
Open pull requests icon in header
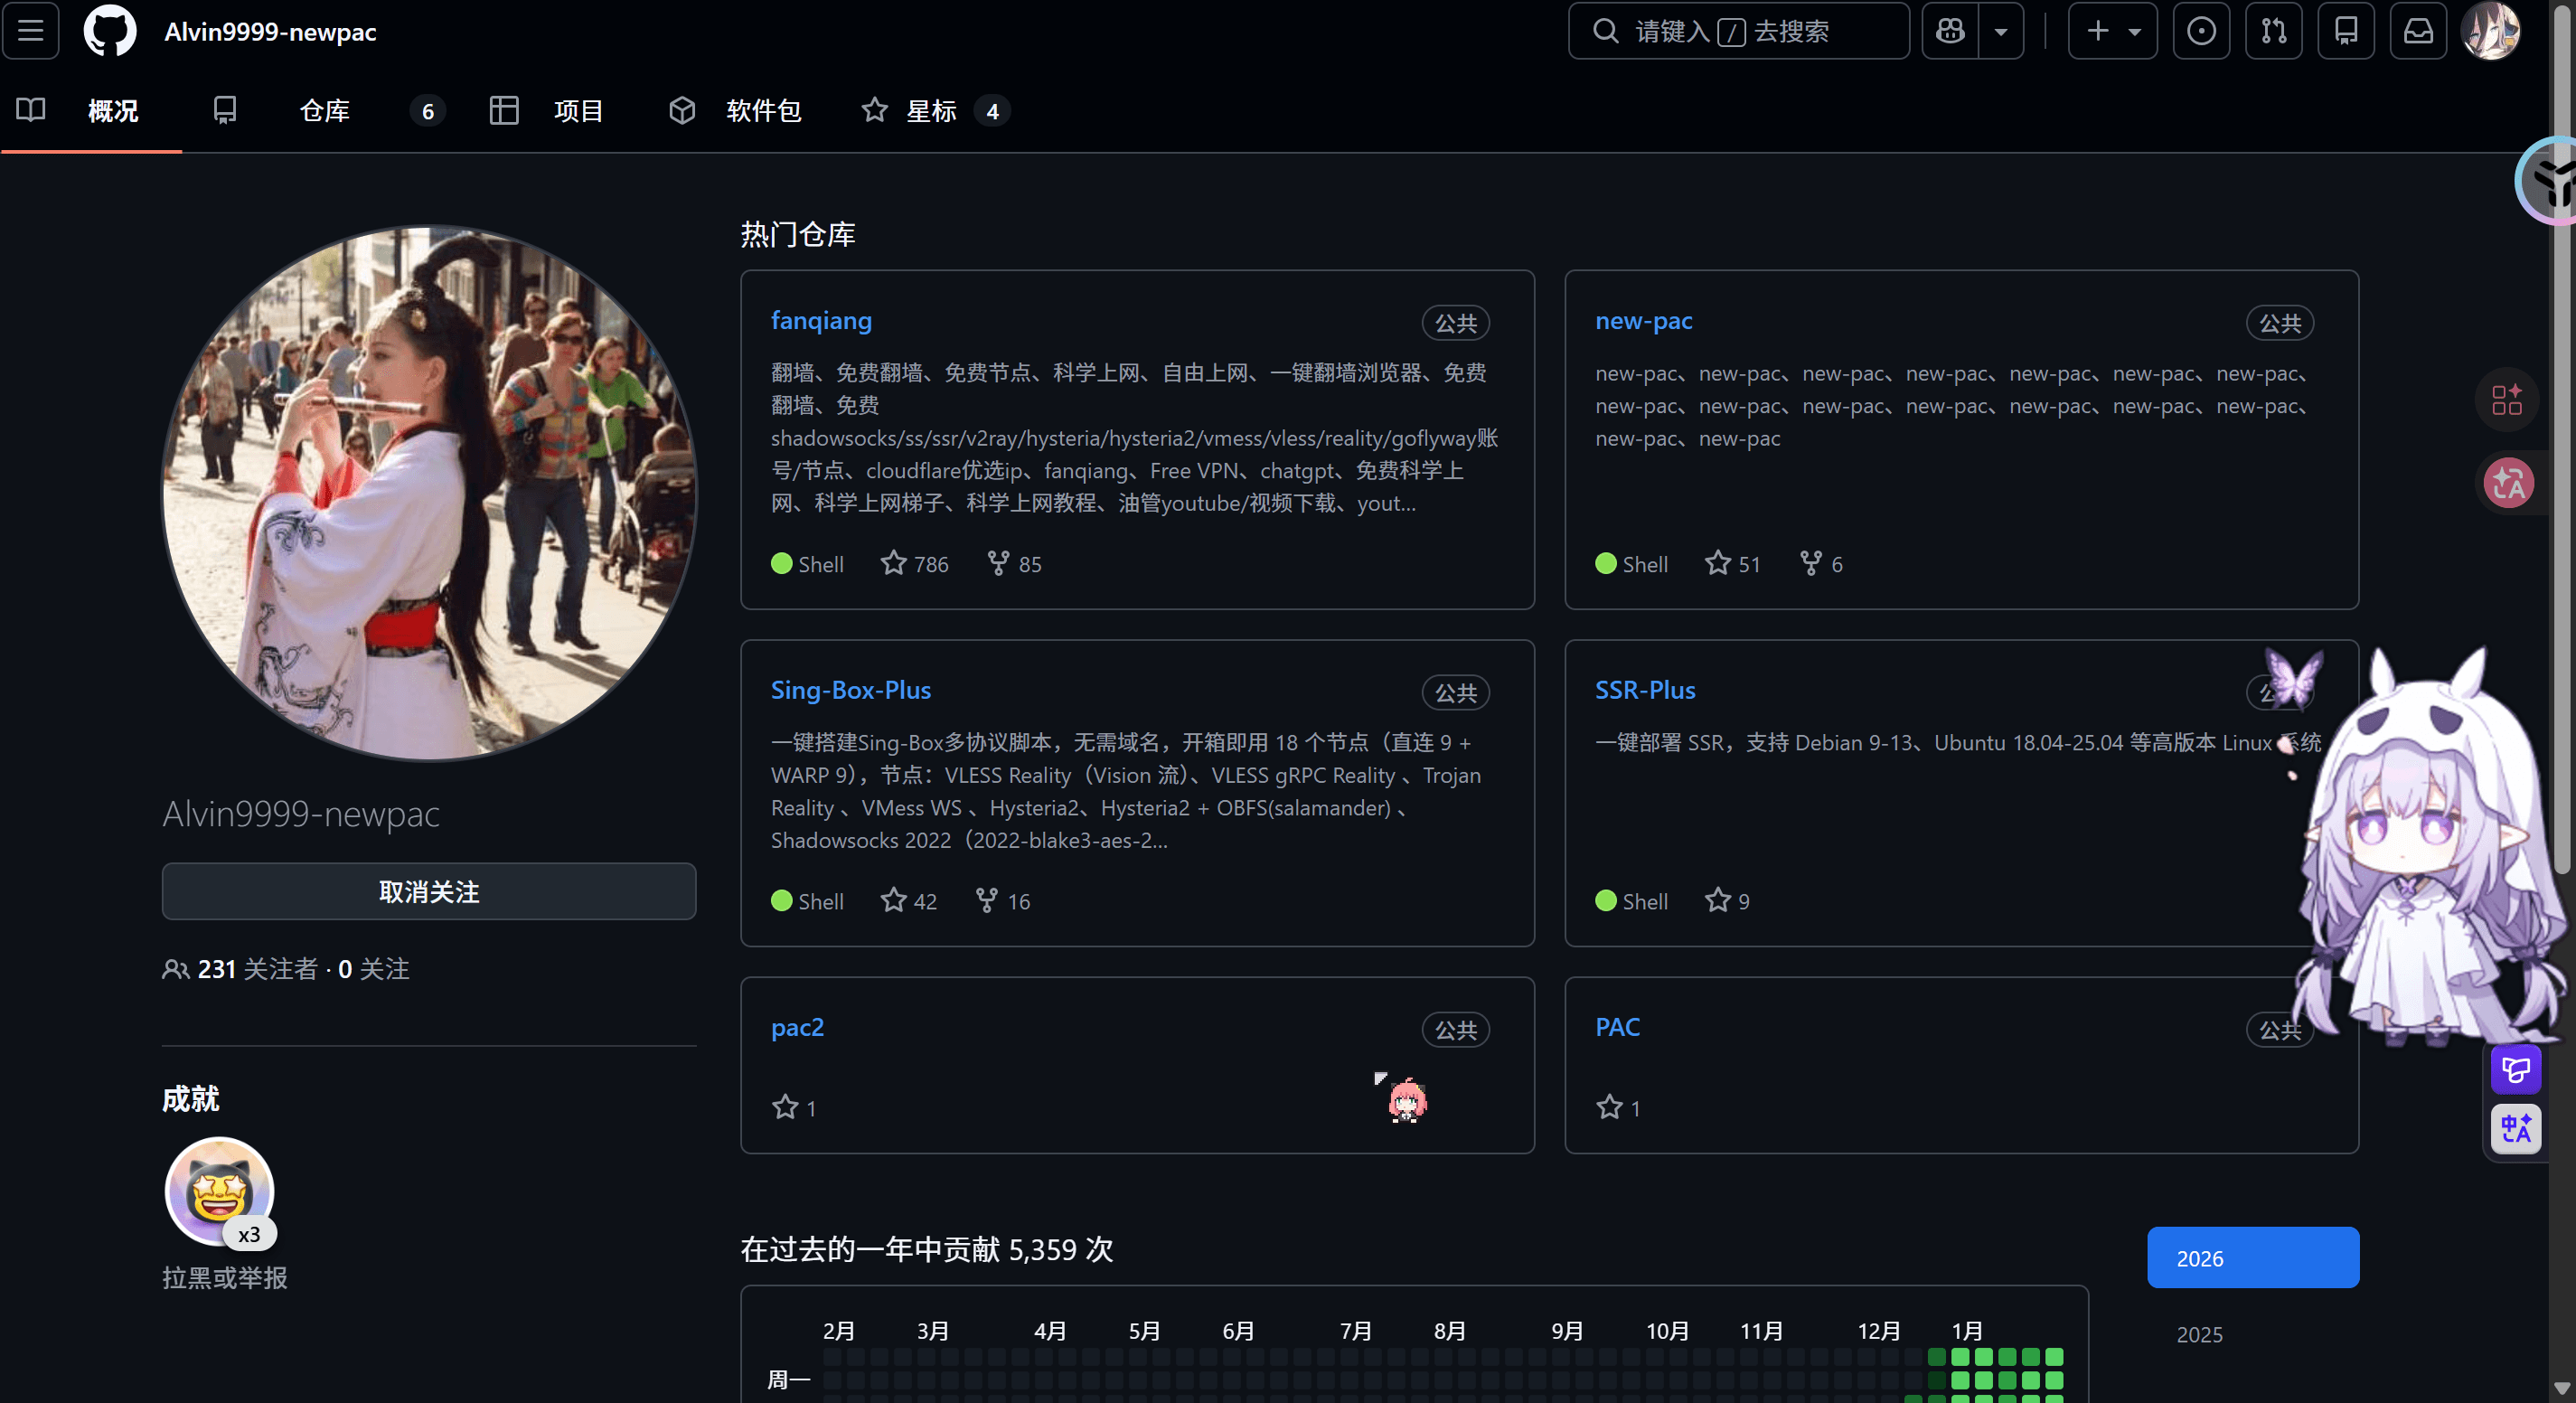(2273, 31)
